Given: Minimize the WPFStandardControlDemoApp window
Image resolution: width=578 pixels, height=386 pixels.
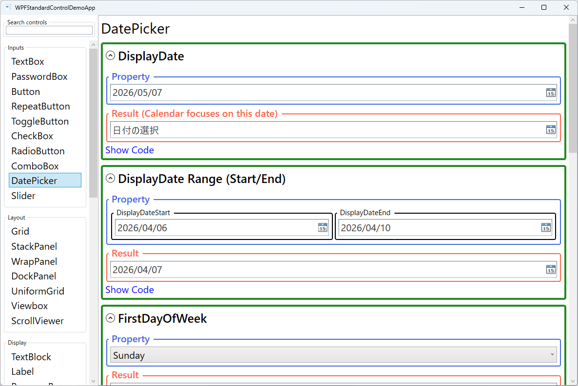Looking at the screenshot, I should click(x=522, y=7).
